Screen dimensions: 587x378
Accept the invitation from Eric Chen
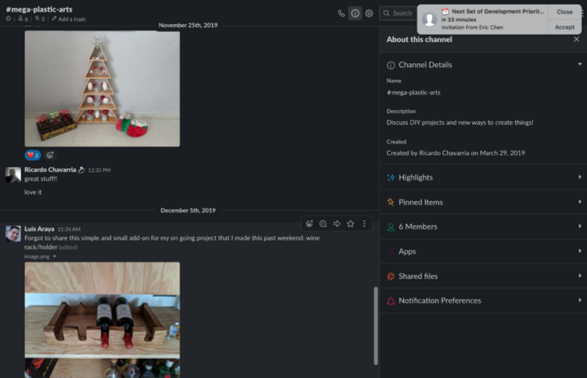tap(564, 27)
